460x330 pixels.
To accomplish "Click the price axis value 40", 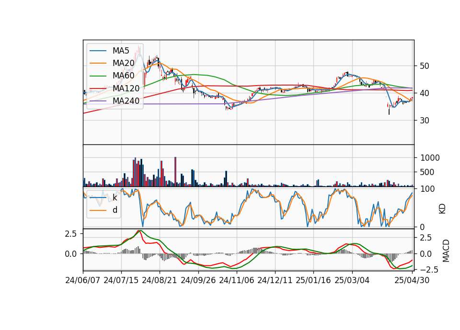I will coord(424,93).
